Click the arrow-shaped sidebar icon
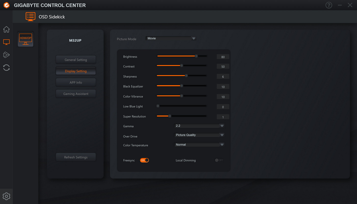Viewport: 357px width, 204px height. point(6,55)
